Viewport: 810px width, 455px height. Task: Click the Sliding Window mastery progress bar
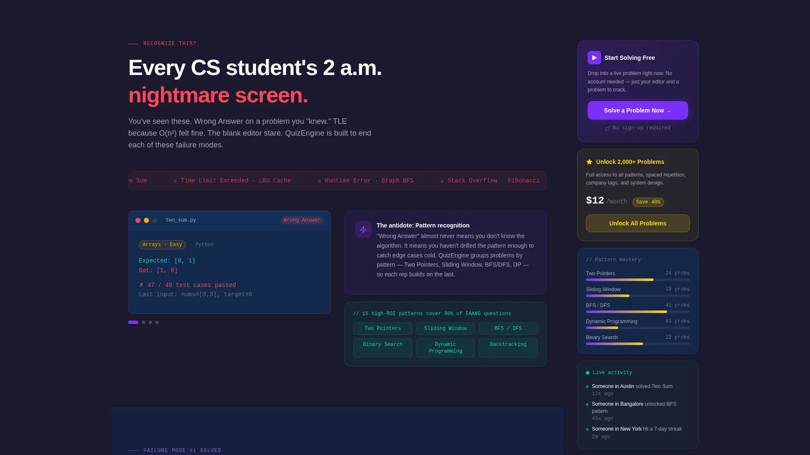coord(638,296)
